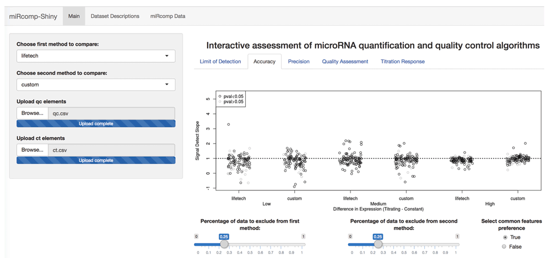
Task: Click the ct.csv file name field
Action: pos(111,150)
